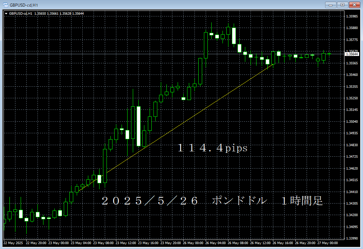The width and height of the screenshot is (363, 249).
Task: Click the 22 May 2025 time axis label
Action: [13, 243]
